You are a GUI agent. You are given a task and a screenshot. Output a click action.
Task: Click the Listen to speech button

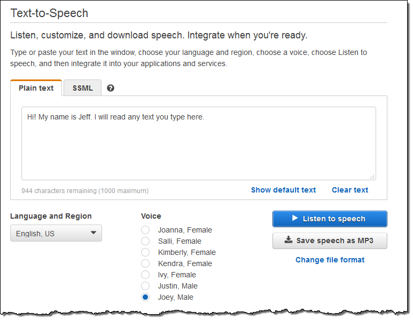[x=330, y=219]
